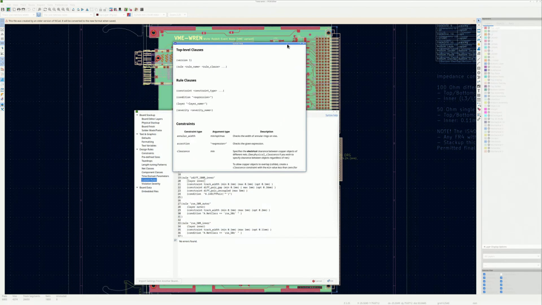The height and width of the screenshot is (305, 542).
Task: Open the active layer selector dropdown
Action: coord(111,15)
